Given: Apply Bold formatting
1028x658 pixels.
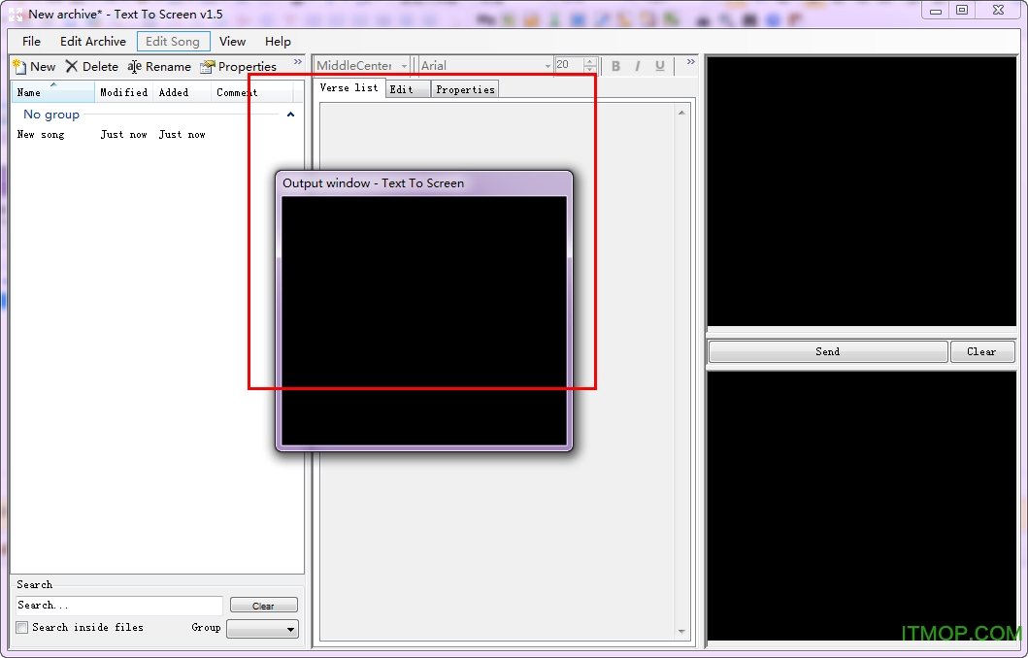Looking at the screenshot, I should tap(615, 65).
